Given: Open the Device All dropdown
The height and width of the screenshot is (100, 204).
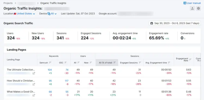Looking at the screenshot, I should pyautogui.click(x=52, y=14).
